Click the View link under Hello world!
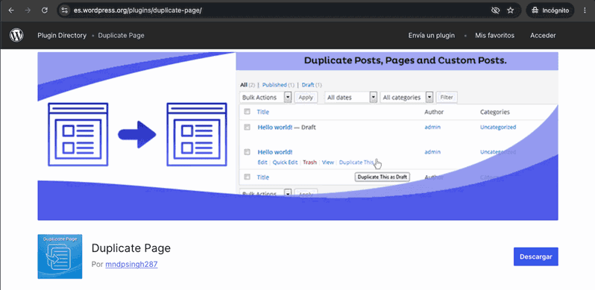 pos(328,163)
